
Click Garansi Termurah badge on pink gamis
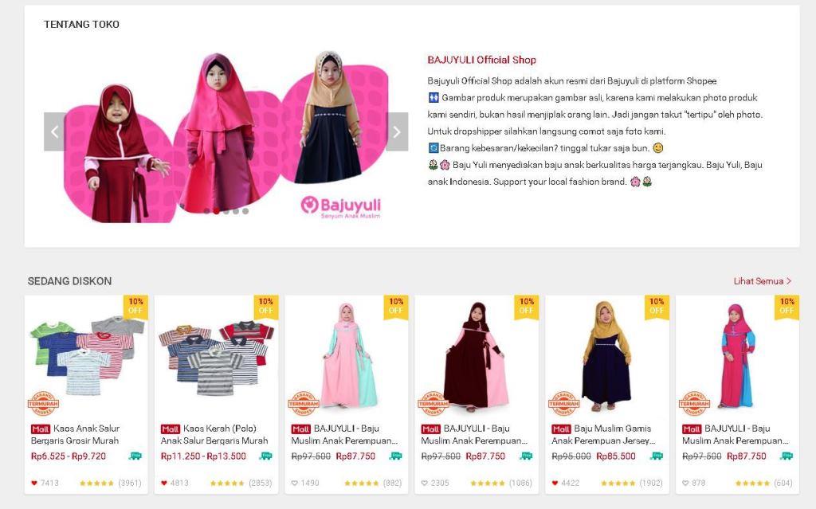pyautogui.click(x=304, y=403)
